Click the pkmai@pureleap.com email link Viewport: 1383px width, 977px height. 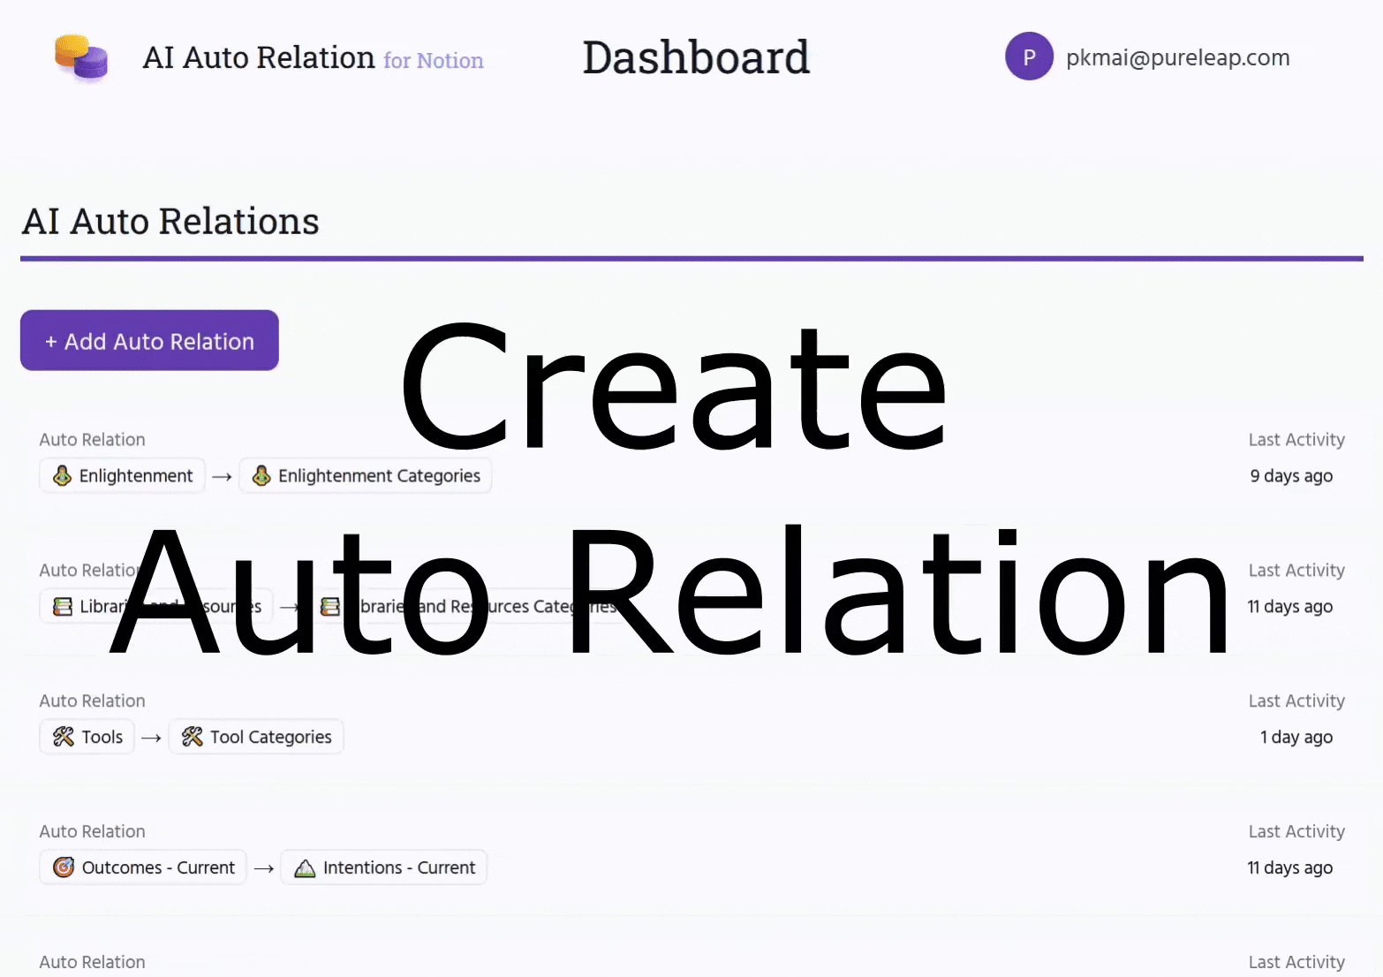(x=1176, y=57)
